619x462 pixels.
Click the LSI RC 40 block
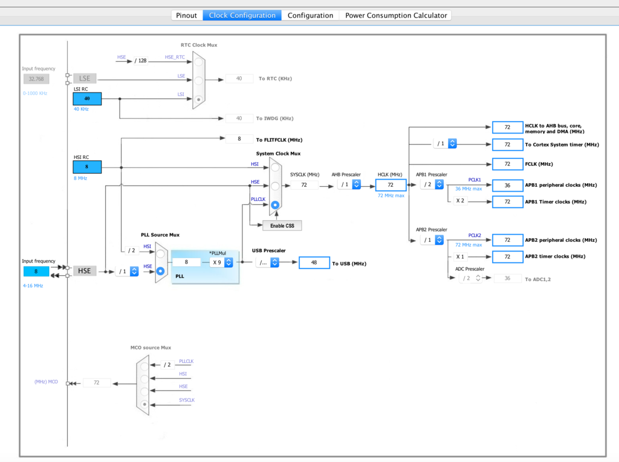87,99
